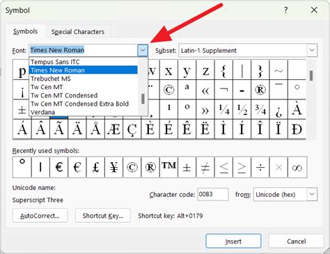This screenshot has height=254, width=330.
Task: Choose the three-quarters fraction symbol
Action: click(260, 109)
